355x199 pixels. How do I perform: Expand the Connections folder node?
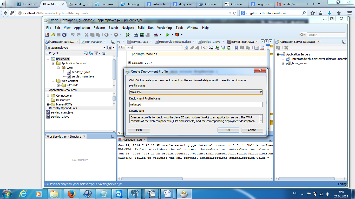tap(48, 96)
